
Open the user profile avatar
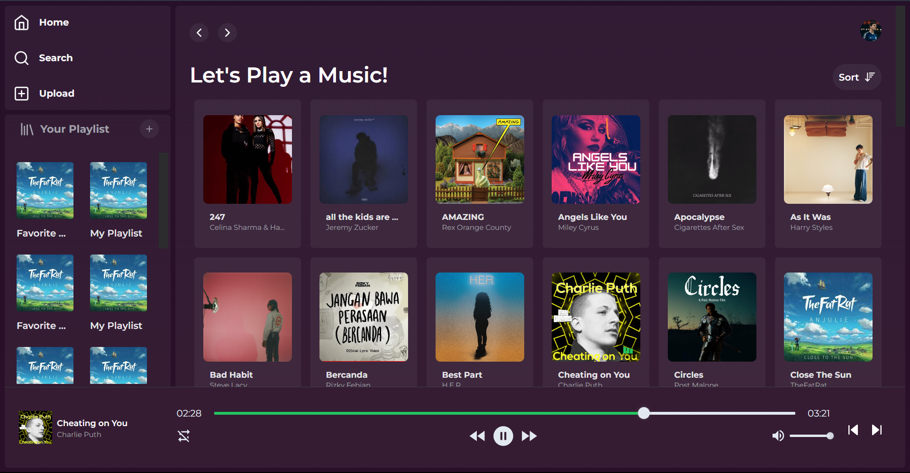[x=871, y=31]
